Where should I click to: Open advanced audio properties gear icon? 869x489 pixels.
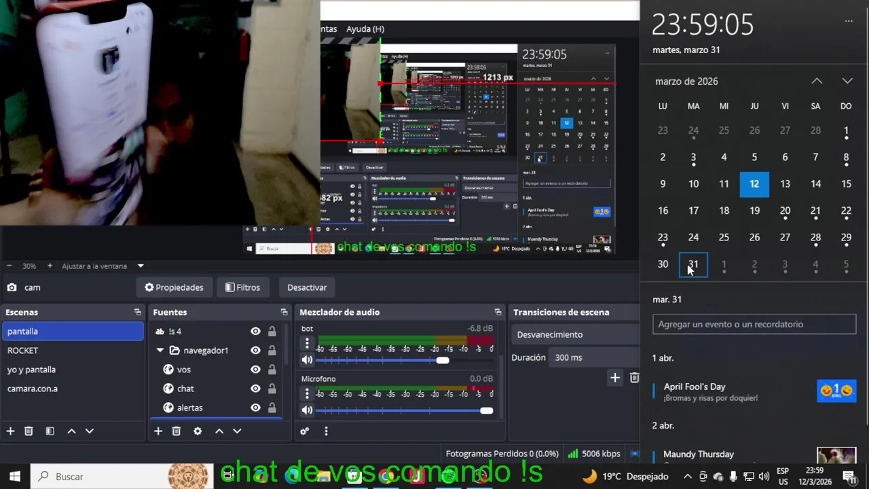(x=305, y=431)
